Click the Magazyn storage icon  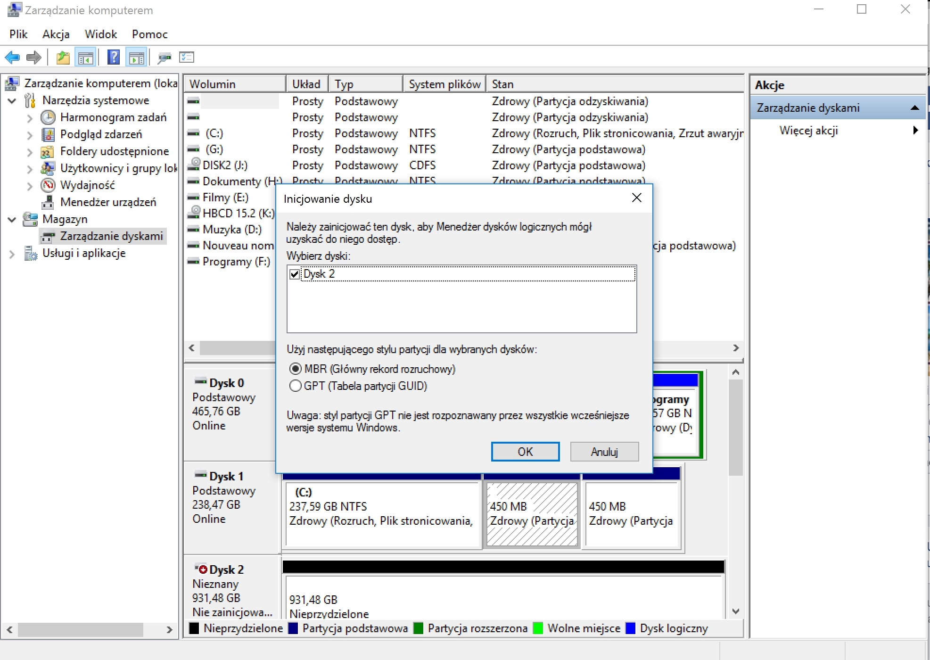pos(30,219)
